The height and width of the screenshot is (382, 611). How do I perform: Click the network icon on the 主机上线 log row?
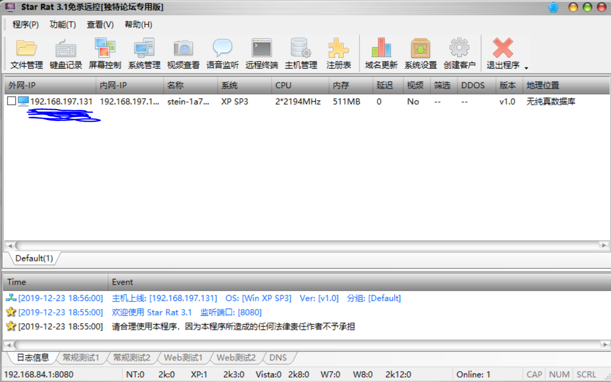coord(11,298)
